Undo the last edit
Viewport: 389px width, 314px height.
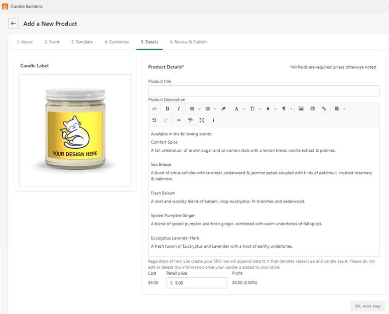[154, 120]
